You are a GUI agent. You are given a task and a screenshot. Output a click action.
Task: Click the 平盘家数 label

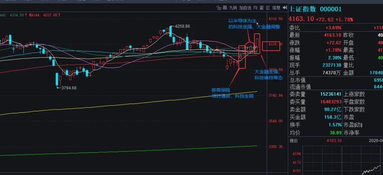point(354,102)
